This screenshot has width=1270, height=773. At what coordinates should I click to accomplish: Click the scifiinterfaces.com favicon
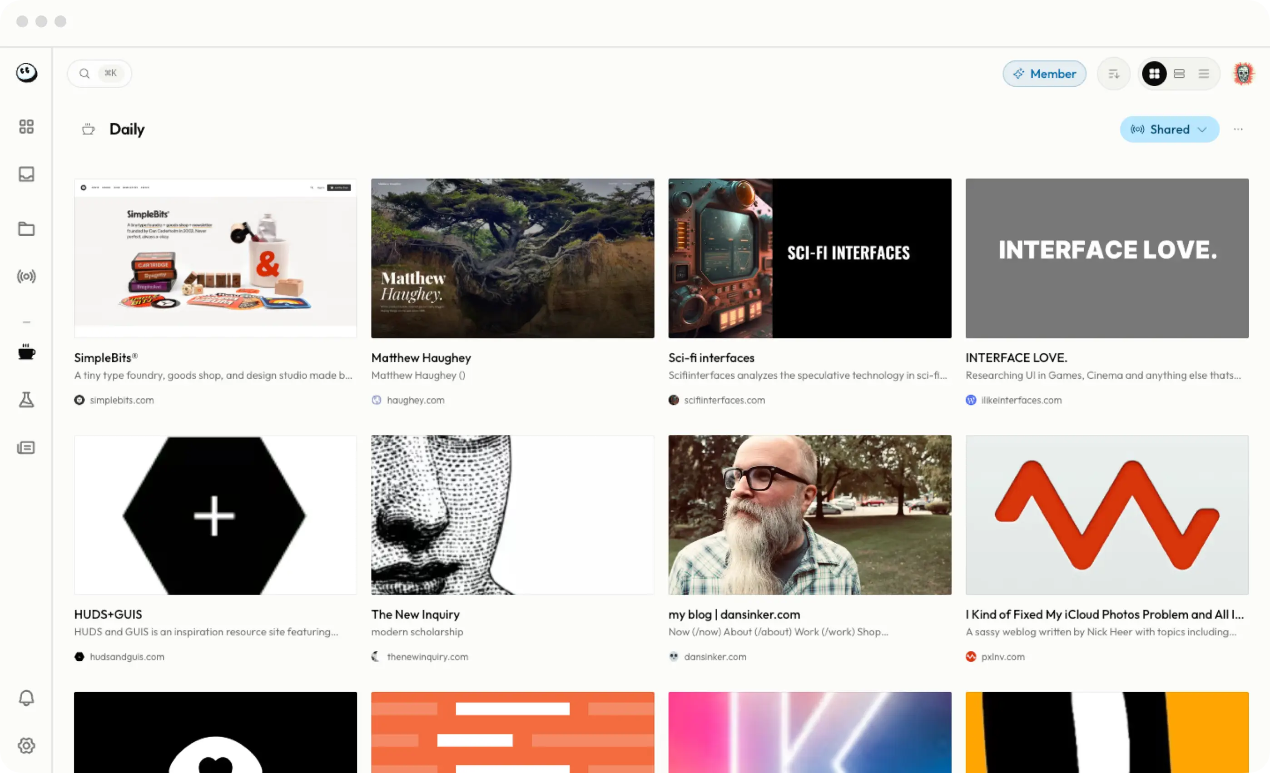(x=674, y=400)
